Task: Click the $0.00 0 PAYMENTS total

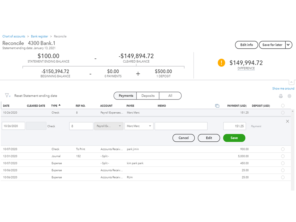Action: click(113, 74)
